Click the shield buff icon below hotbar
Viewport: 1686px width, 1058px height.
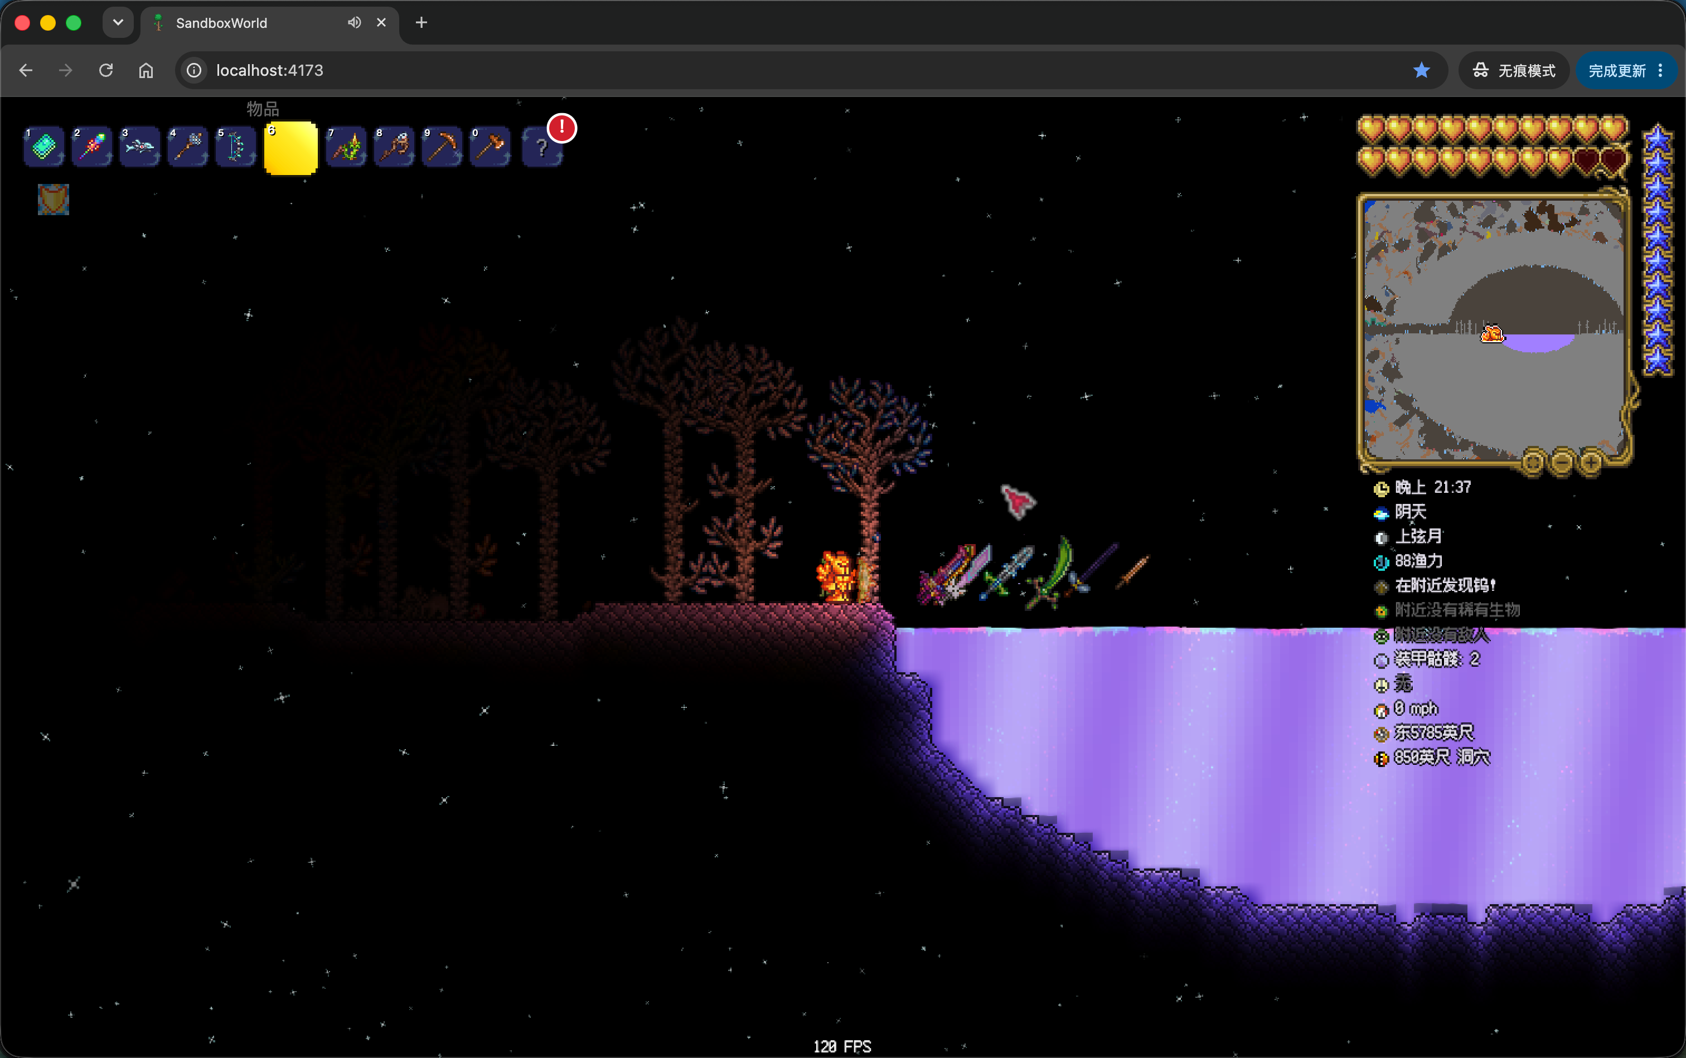(x=53, y=200)
